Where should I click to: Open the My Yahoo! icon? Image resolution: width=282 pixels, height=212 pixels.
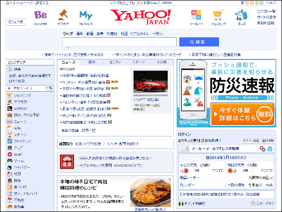coord(86,15)
